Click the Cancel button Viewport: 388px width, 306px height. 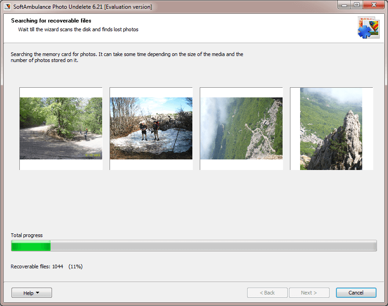tap(356, 293)
